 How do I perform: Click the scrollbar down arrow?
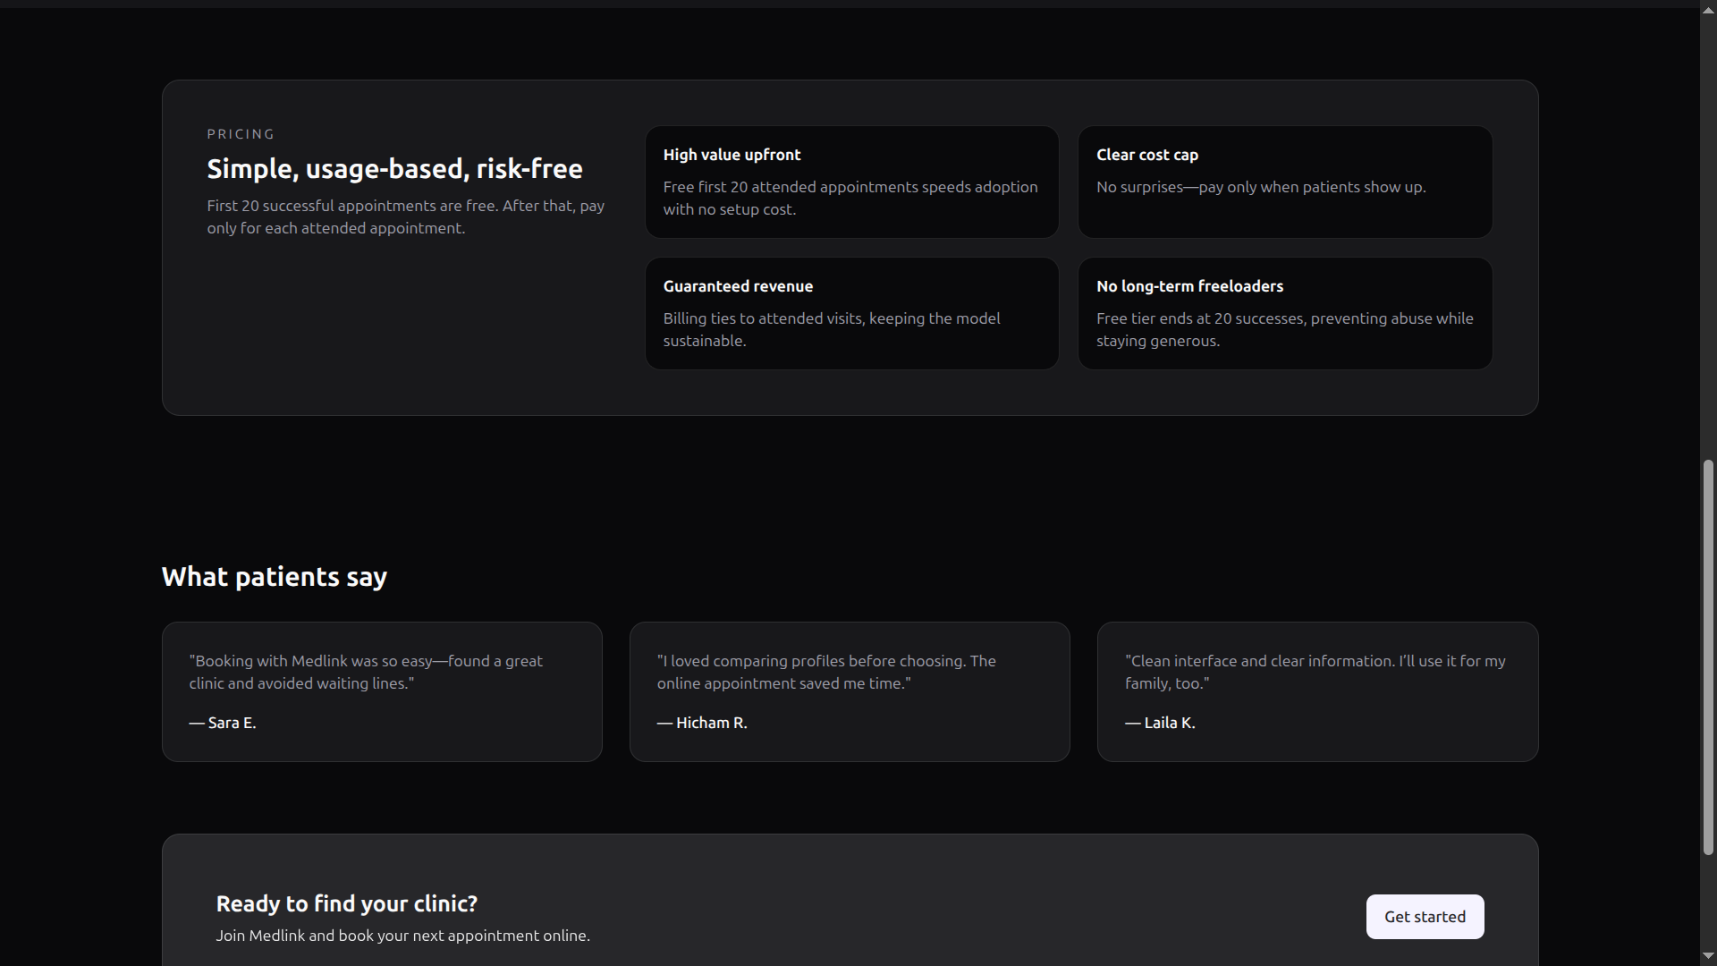tap(1708, 956)
